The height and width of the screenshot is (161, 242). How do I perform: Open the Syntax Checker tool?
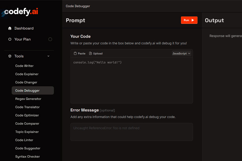(x=28, y=156)
